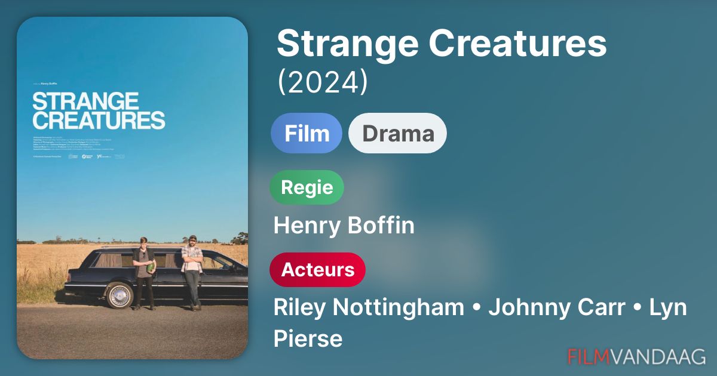Screen dimensions: 717x376
Task: Open actor Lyn Pierse's profile
Action: [x=308, y=338]
